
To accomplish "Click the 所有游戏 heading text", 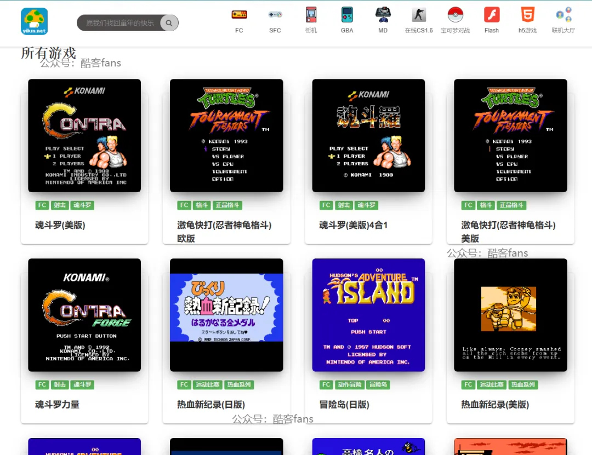I will coord(49,53).
